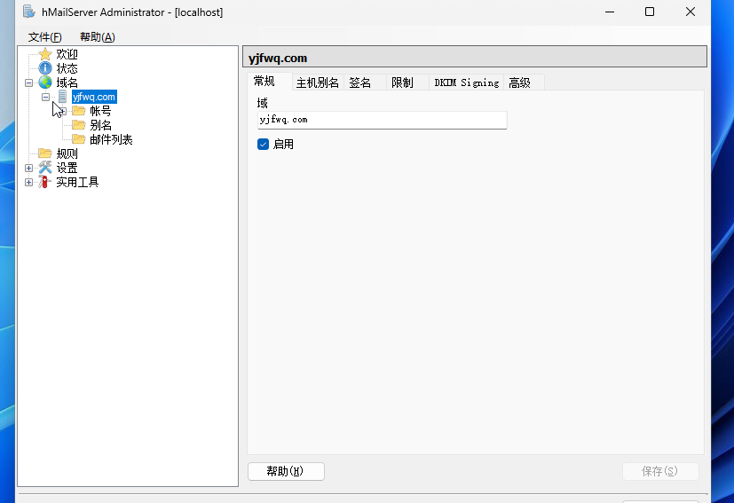Click the folder icon beside 别名
Image resolution: width=734 pixels, height=503 pixels.
79,125
